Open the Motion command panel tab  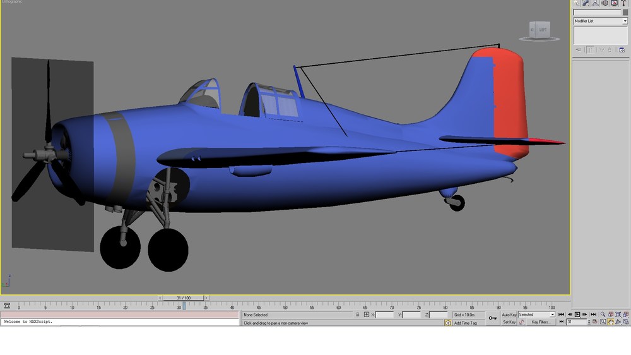coord(604,3)
